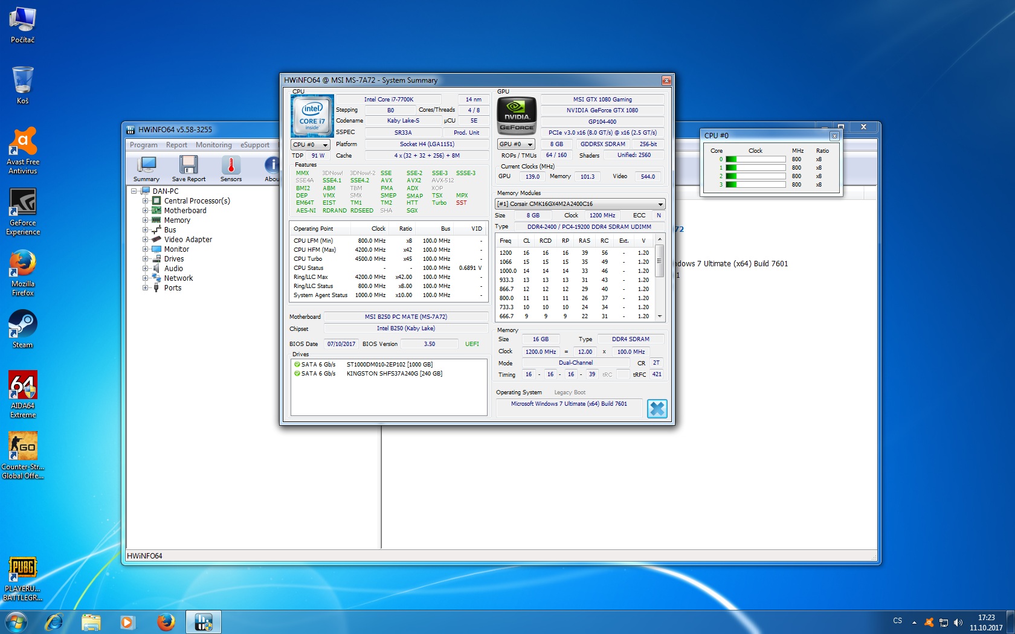Close the CPU #0 clock window
1015x634 pixels.
coord(834,136)
